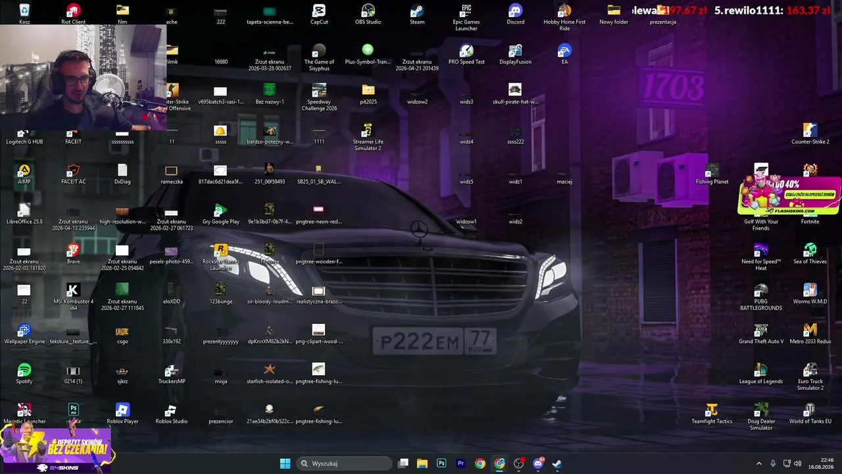
Task: Open Task View on the taskbar
Action: point(403,463)
